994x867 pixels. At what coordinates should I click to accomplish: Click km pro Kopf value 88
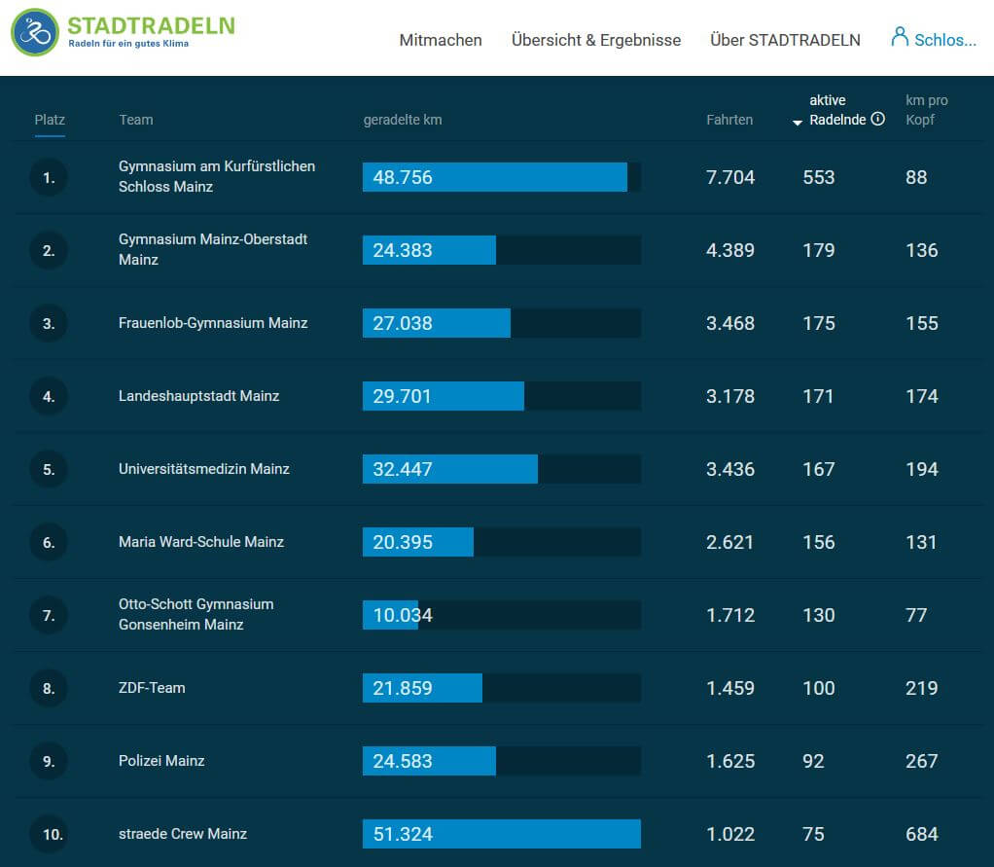pos(916,177)
